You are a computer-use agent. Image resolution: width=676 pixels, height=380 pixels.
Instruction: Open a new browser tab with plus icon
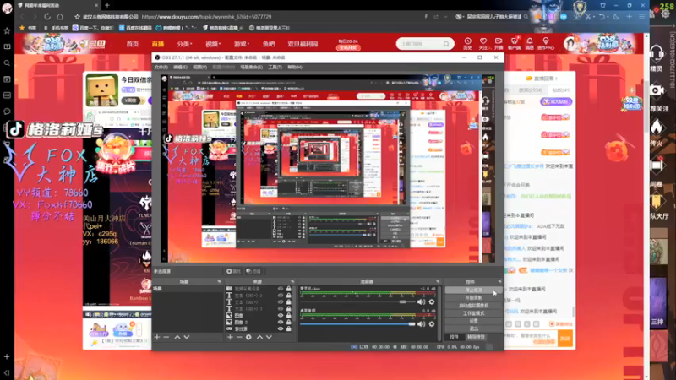pos(107,5)
